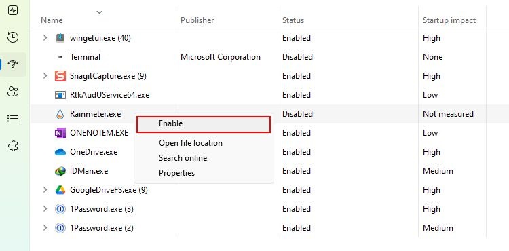Select the Startup apps sidebar icon

[x=13, y=64]
